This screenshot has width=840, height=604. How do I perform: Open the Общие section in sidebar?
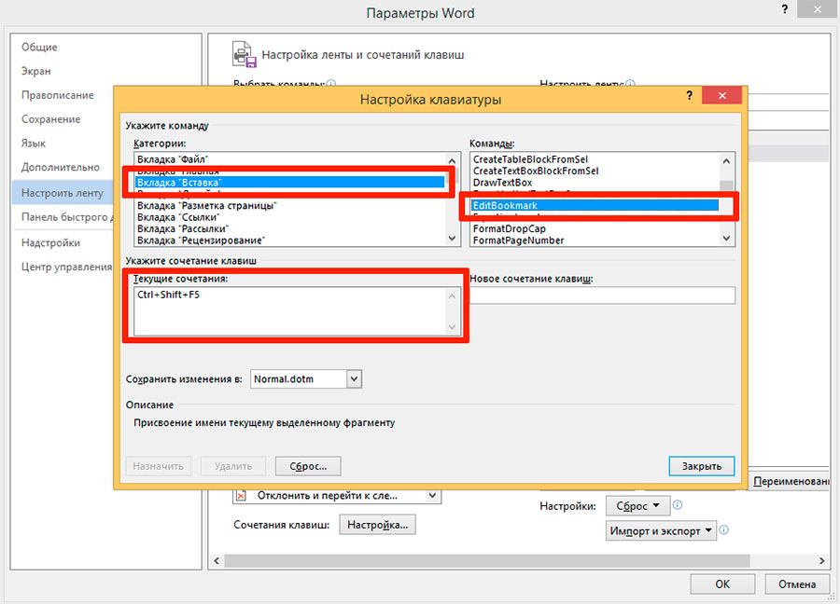coord(40,47)
